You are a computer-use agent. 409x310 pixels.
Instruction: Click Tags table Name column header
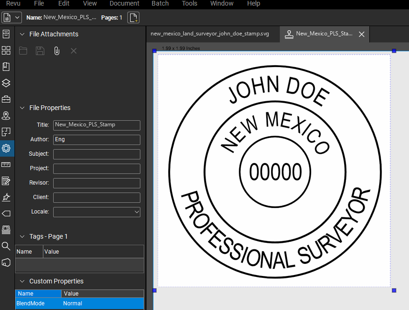[x=29, y=252]
